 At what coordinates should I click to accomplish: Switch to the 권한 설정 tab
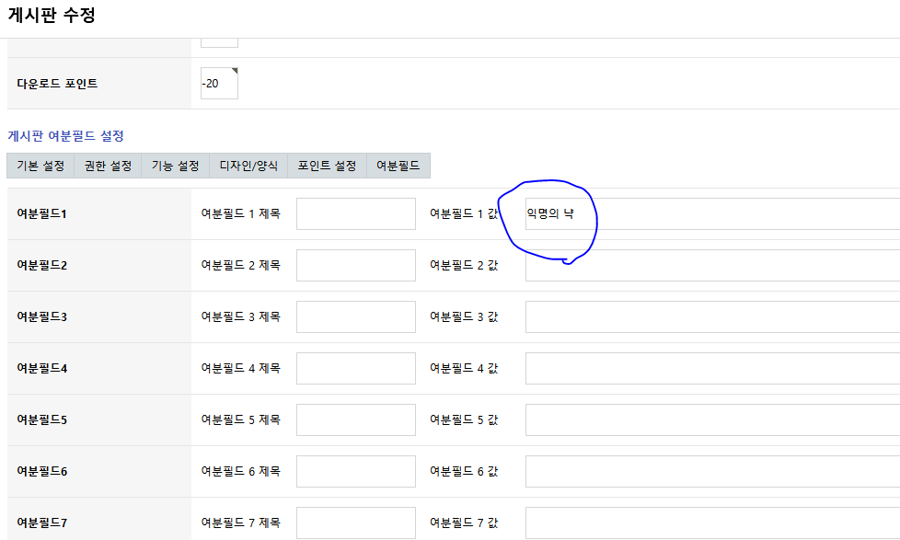pos(108,167)
